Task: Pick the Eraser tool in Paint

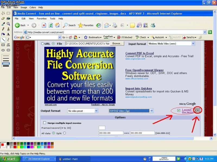Action: (3, 18)
